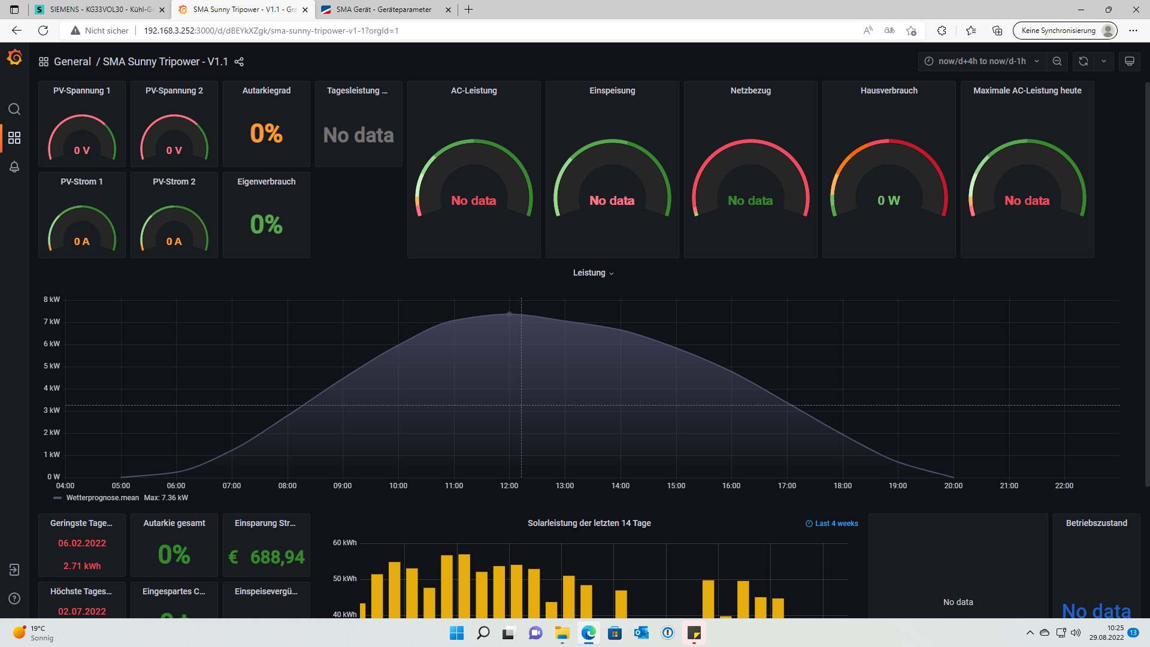Image resolution: width=1150 pixels, height=647 pixels.
Task: Click the dashboard vertical scrollbar
Action: [x=1147, y=285]
